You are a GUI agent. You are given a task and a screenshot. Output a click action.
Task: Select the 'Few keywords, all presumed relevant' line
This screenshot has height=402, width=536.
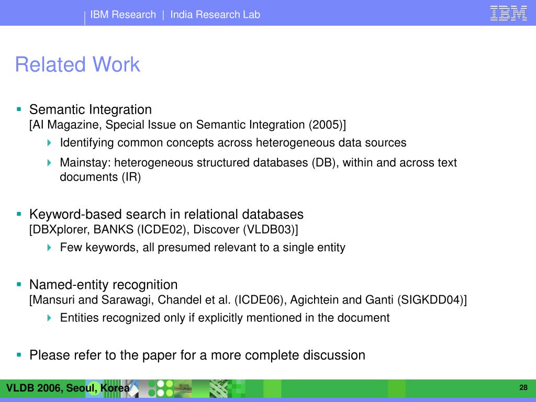(203, 247)
